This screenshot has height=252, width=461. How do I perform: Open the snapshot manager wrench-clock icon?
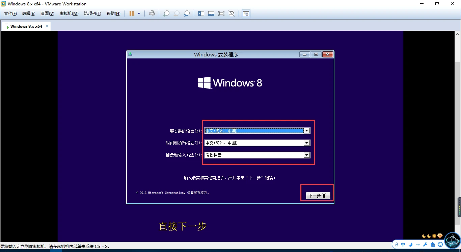pos(187,14)
